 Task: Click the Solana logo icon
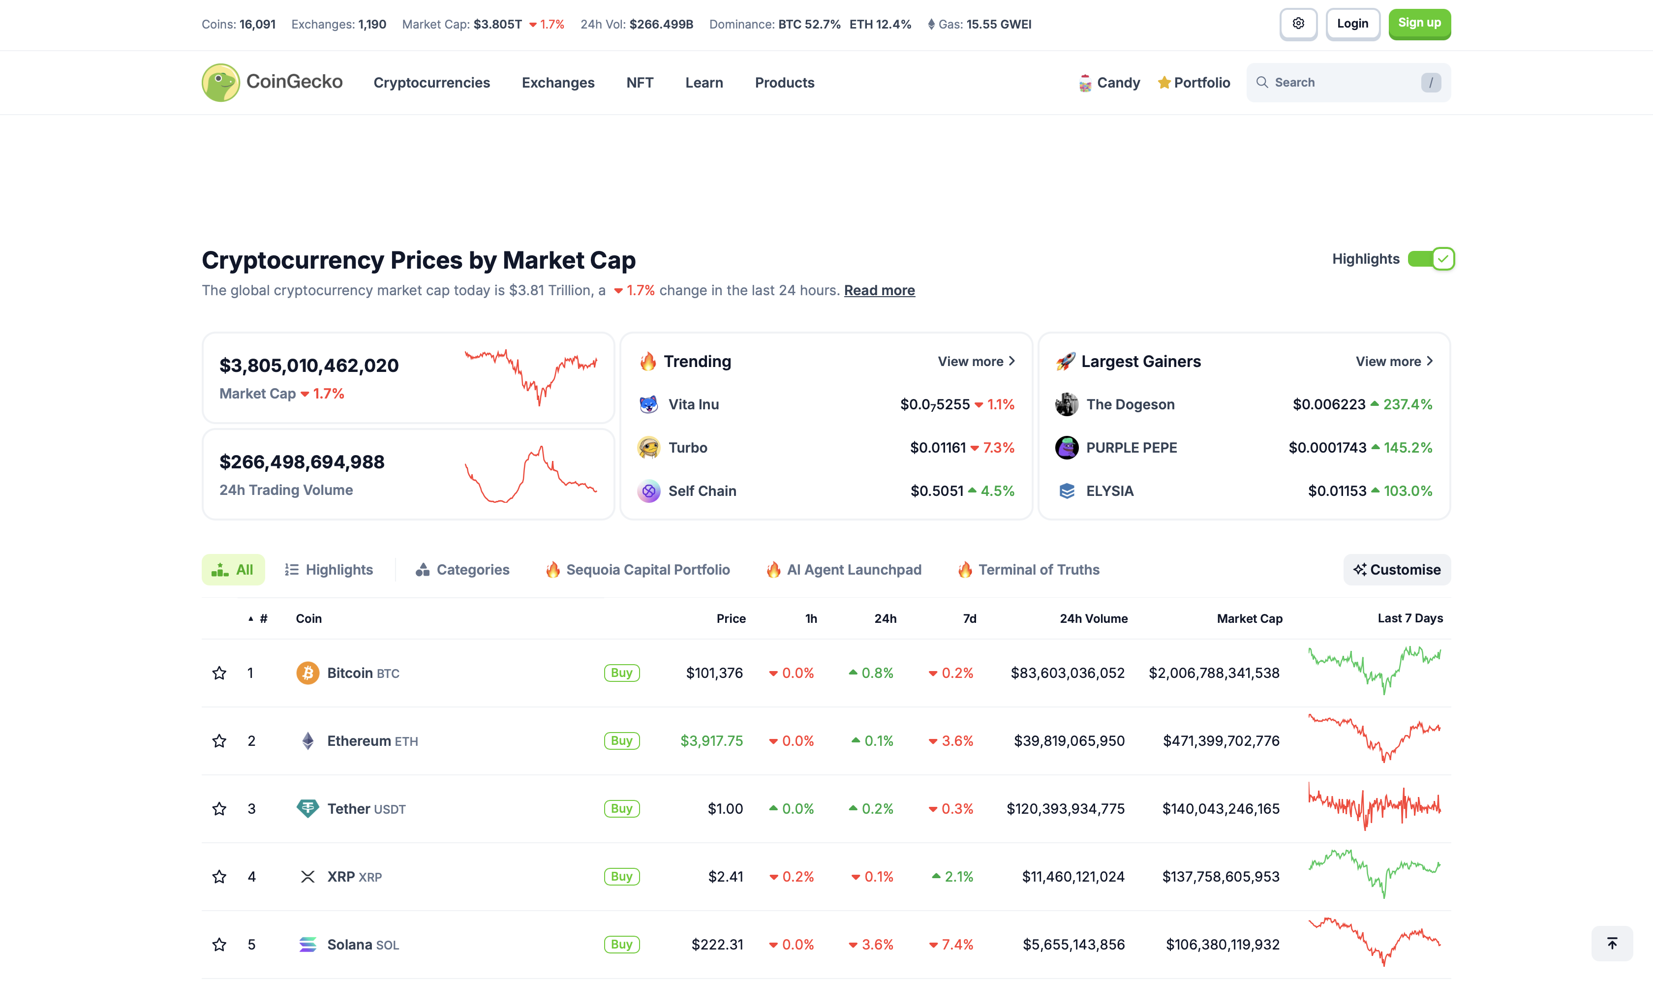tap(307, 945)
